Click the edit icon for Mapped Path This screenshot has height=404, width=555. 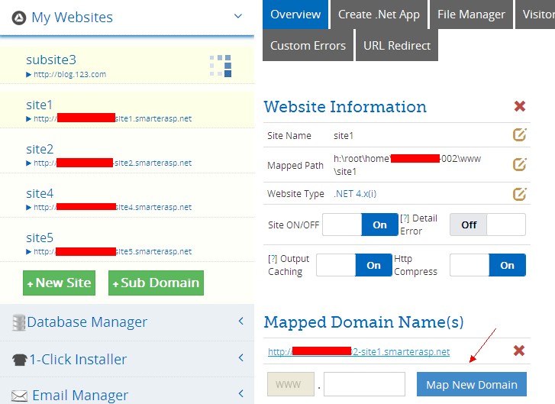tap(519, 164)
